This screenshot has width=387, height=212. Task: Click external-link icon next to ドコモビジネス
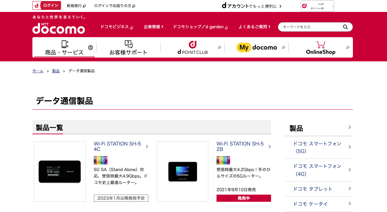pos(132,28)
